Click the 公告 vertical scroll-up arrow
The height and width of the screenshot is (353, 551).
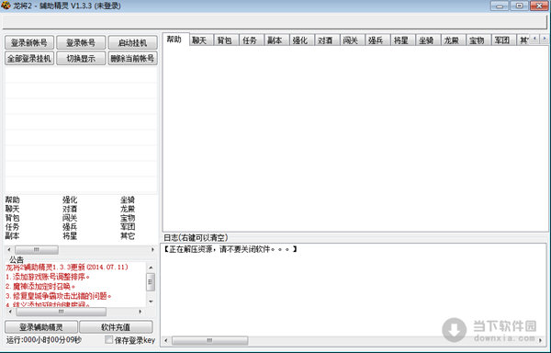coord(151,268)
